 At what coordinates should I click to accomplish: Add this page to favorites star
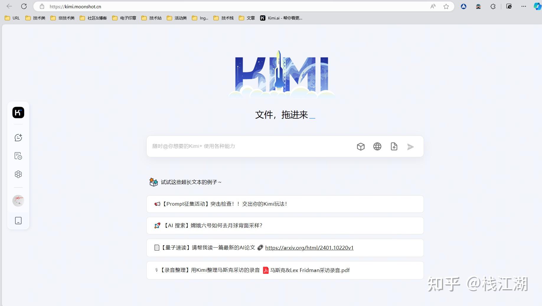pyautogui.click(x=446, y=6)
